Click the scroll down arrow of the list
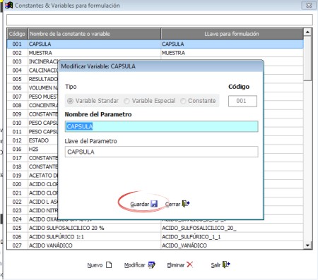The image size is (318, 280). click(x=307, y=245)
